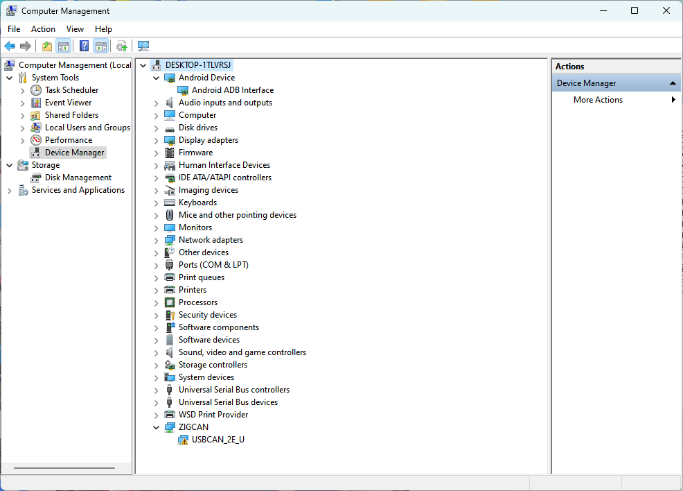Click the Ports (COM & LPT) plug icon
Viewport: 683px width, 491px height.
(x=170, y=265)
